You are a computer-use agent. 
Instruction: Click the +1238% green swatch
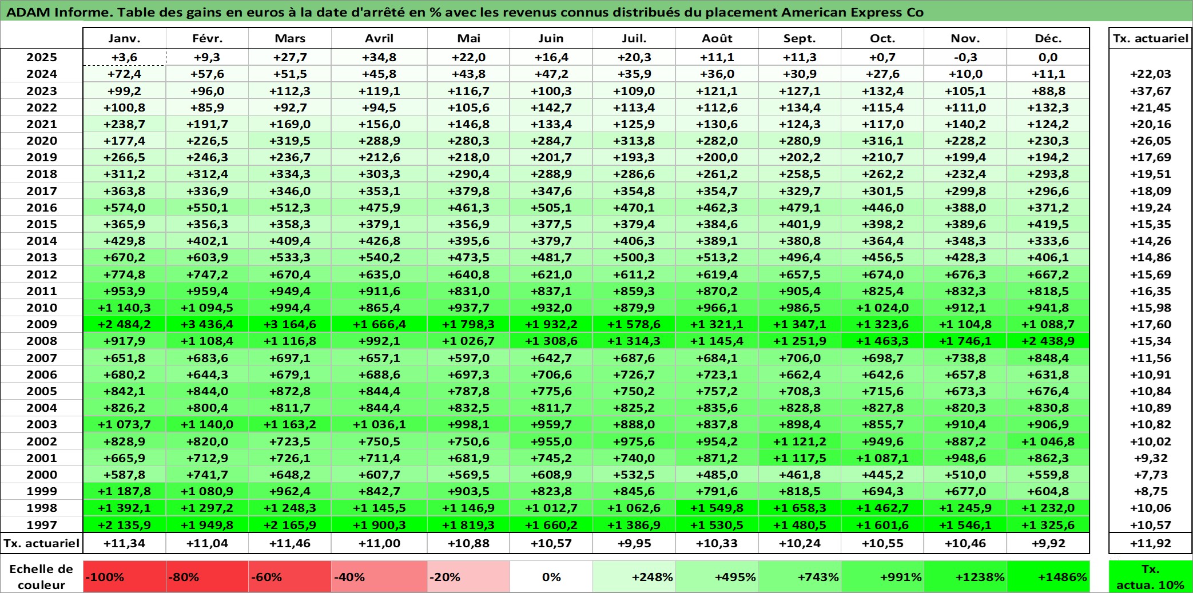965,576
